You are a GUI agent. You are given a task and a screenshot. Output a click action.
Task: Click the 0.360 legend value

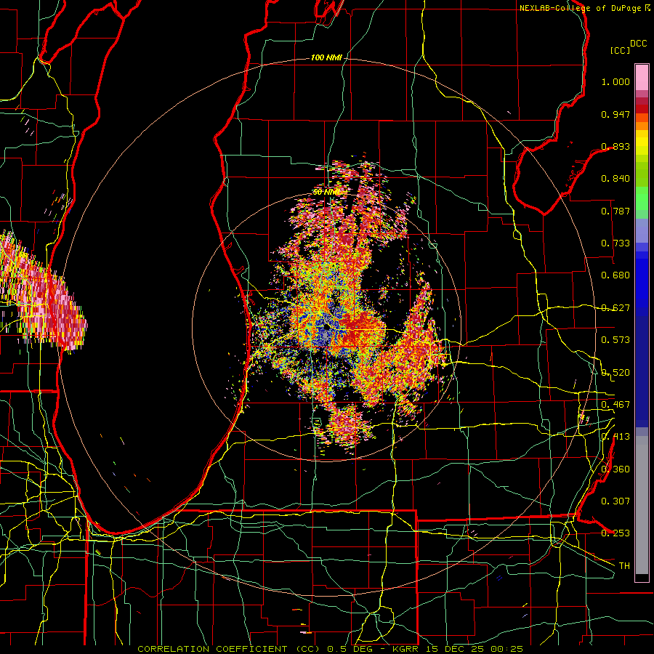(615, 469)
